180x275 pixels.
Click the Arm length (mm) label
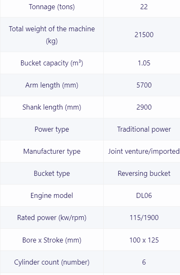(52, 85)
